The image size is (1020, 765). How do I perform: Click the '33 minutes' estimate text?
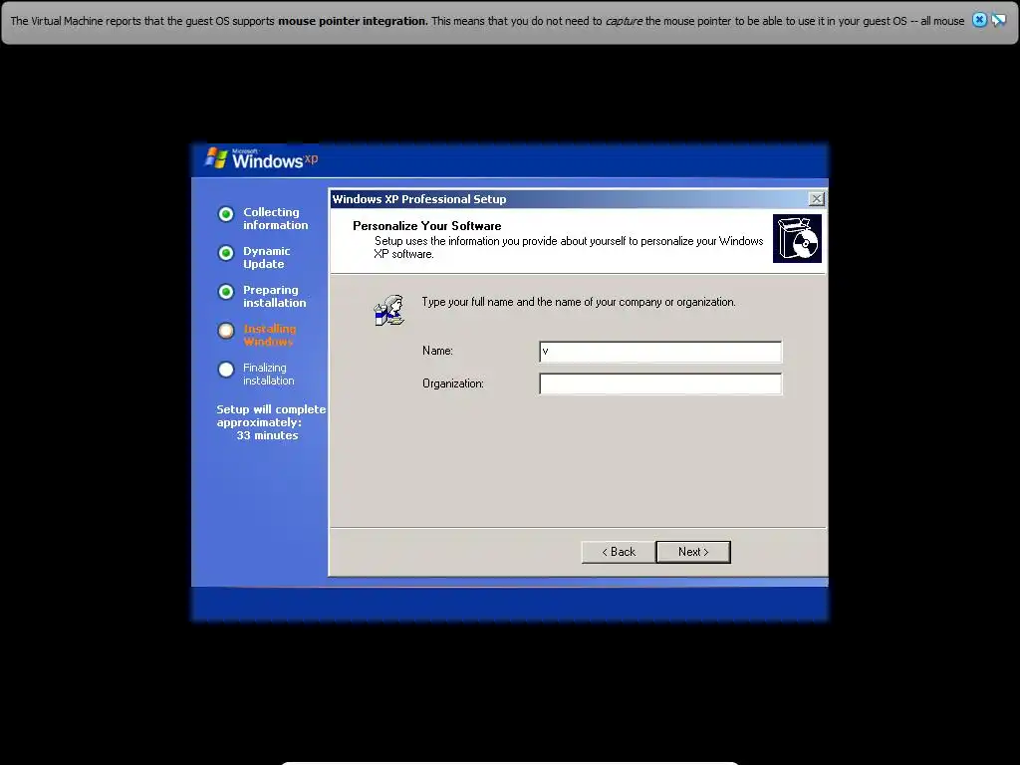267,435
